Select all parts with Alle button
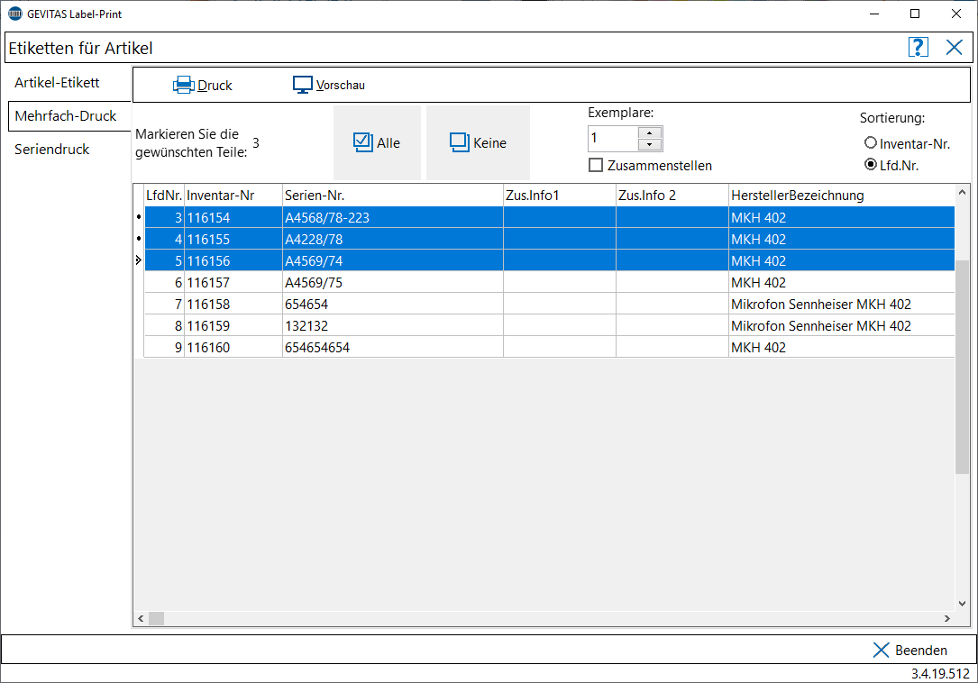The height and width of the screenshot is (683, 978). [377, 143]
